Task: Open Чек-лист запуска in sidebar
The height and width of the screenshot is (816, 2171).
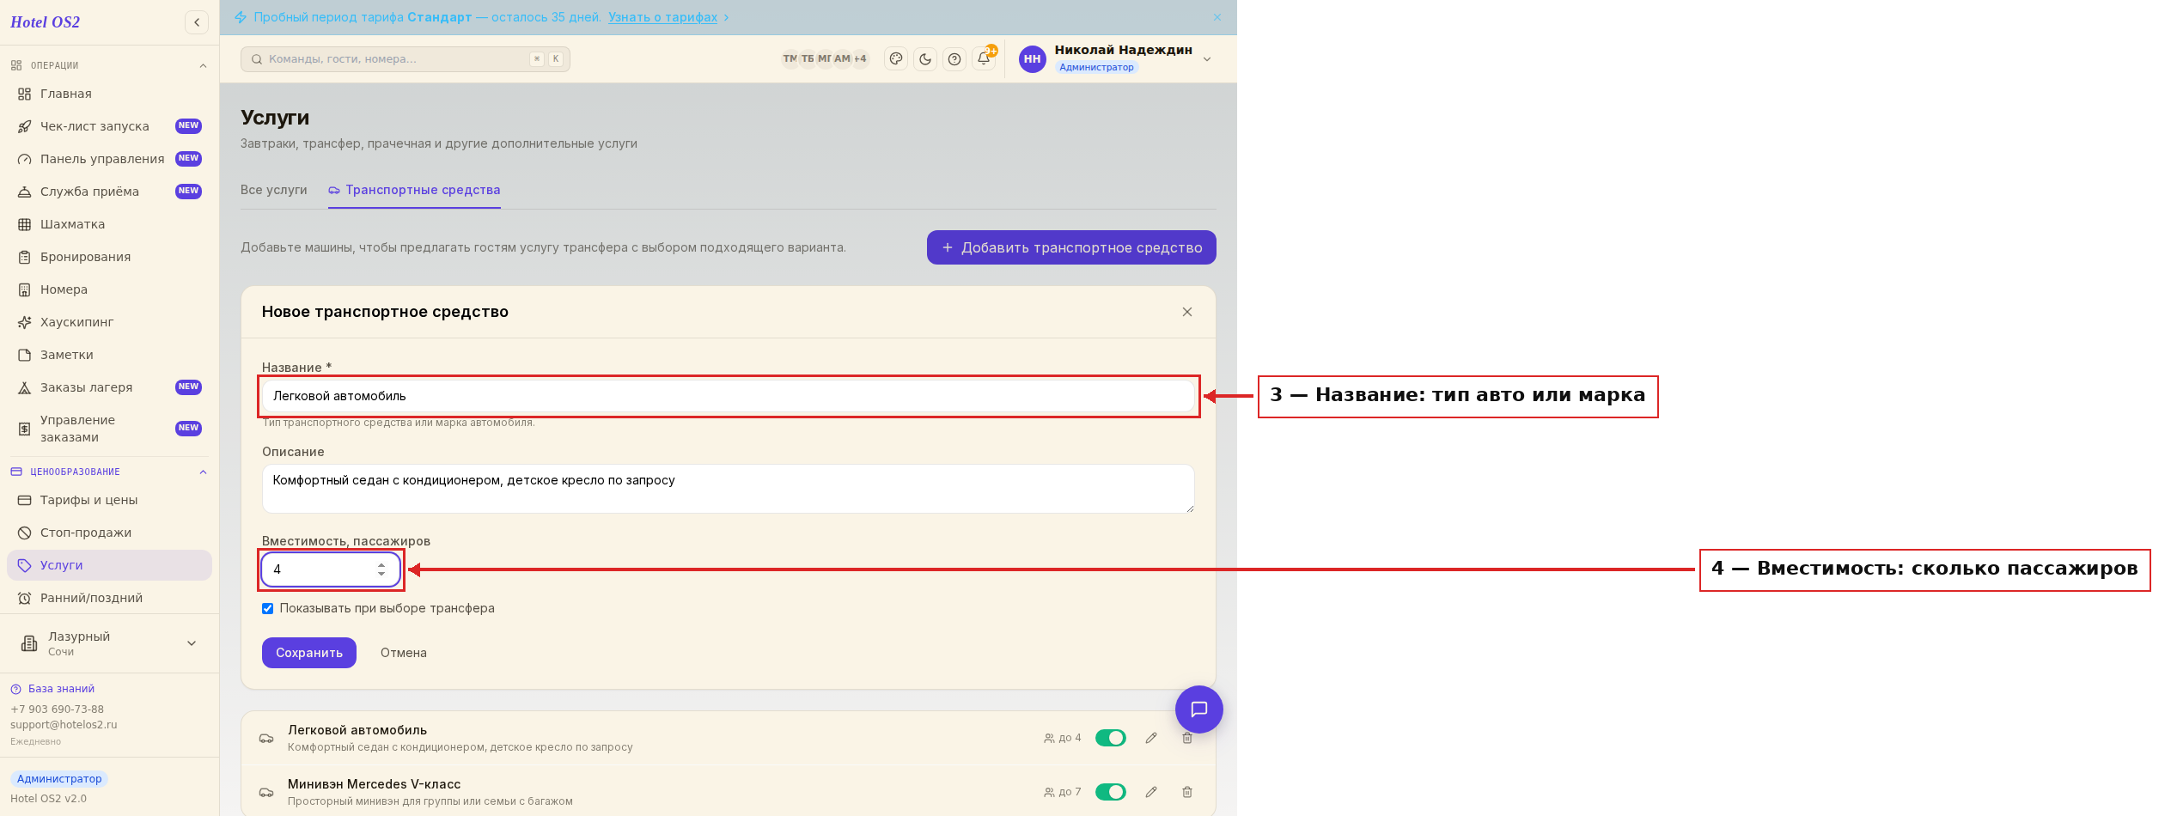Action: [x=109, y=126]
